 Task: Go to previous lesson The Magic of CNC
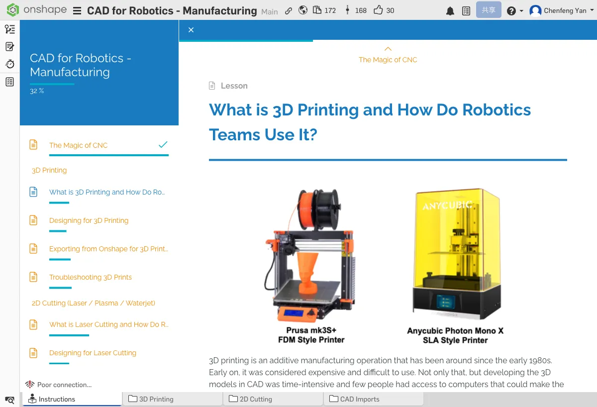[x=388, y=55]
